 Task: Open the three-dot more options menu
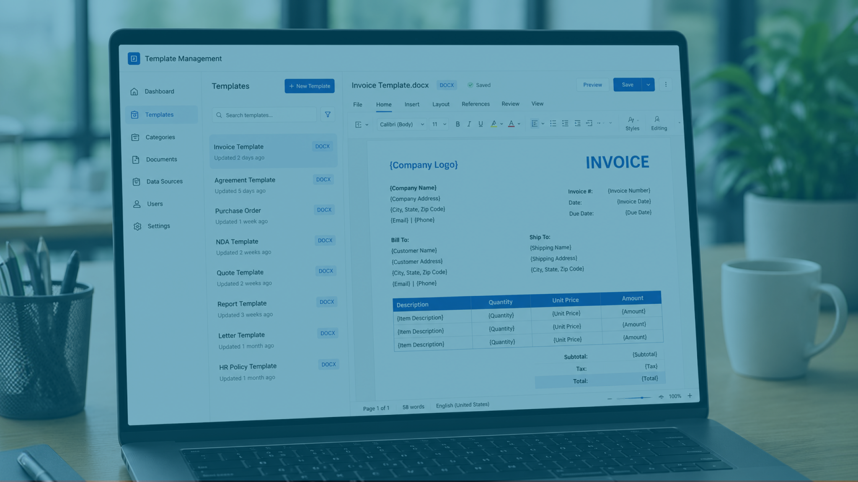666,85
